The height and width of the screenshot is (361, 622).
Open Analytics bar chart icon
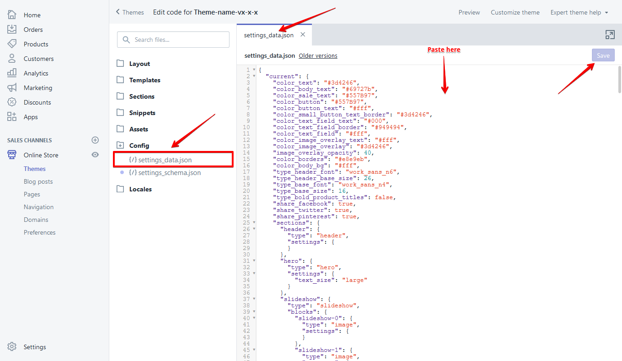click(x=12, y=73)
